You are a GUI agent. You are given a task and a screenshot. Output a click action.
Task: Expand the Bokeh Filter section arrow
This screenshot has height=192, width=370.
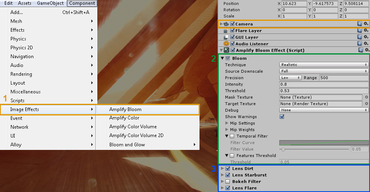pyautogui.click(x=222, y=182)
